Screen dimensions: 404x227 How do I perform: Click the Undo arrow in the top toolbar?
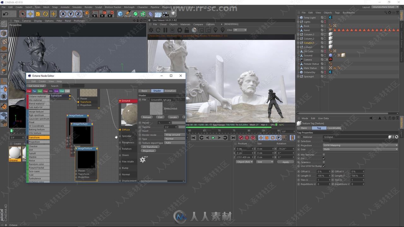click(5, 14)
